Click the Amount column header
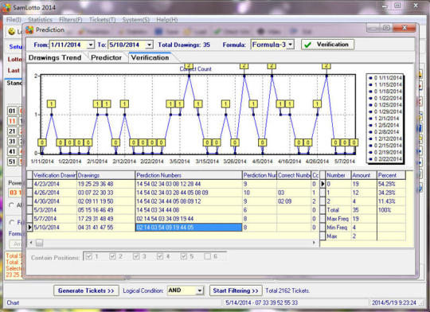 point(364,175)
